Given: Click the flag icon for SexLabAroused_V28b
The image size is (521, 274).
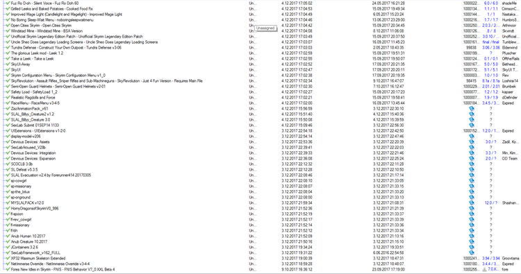Looking at the screenshot, I should coord(472,148).
